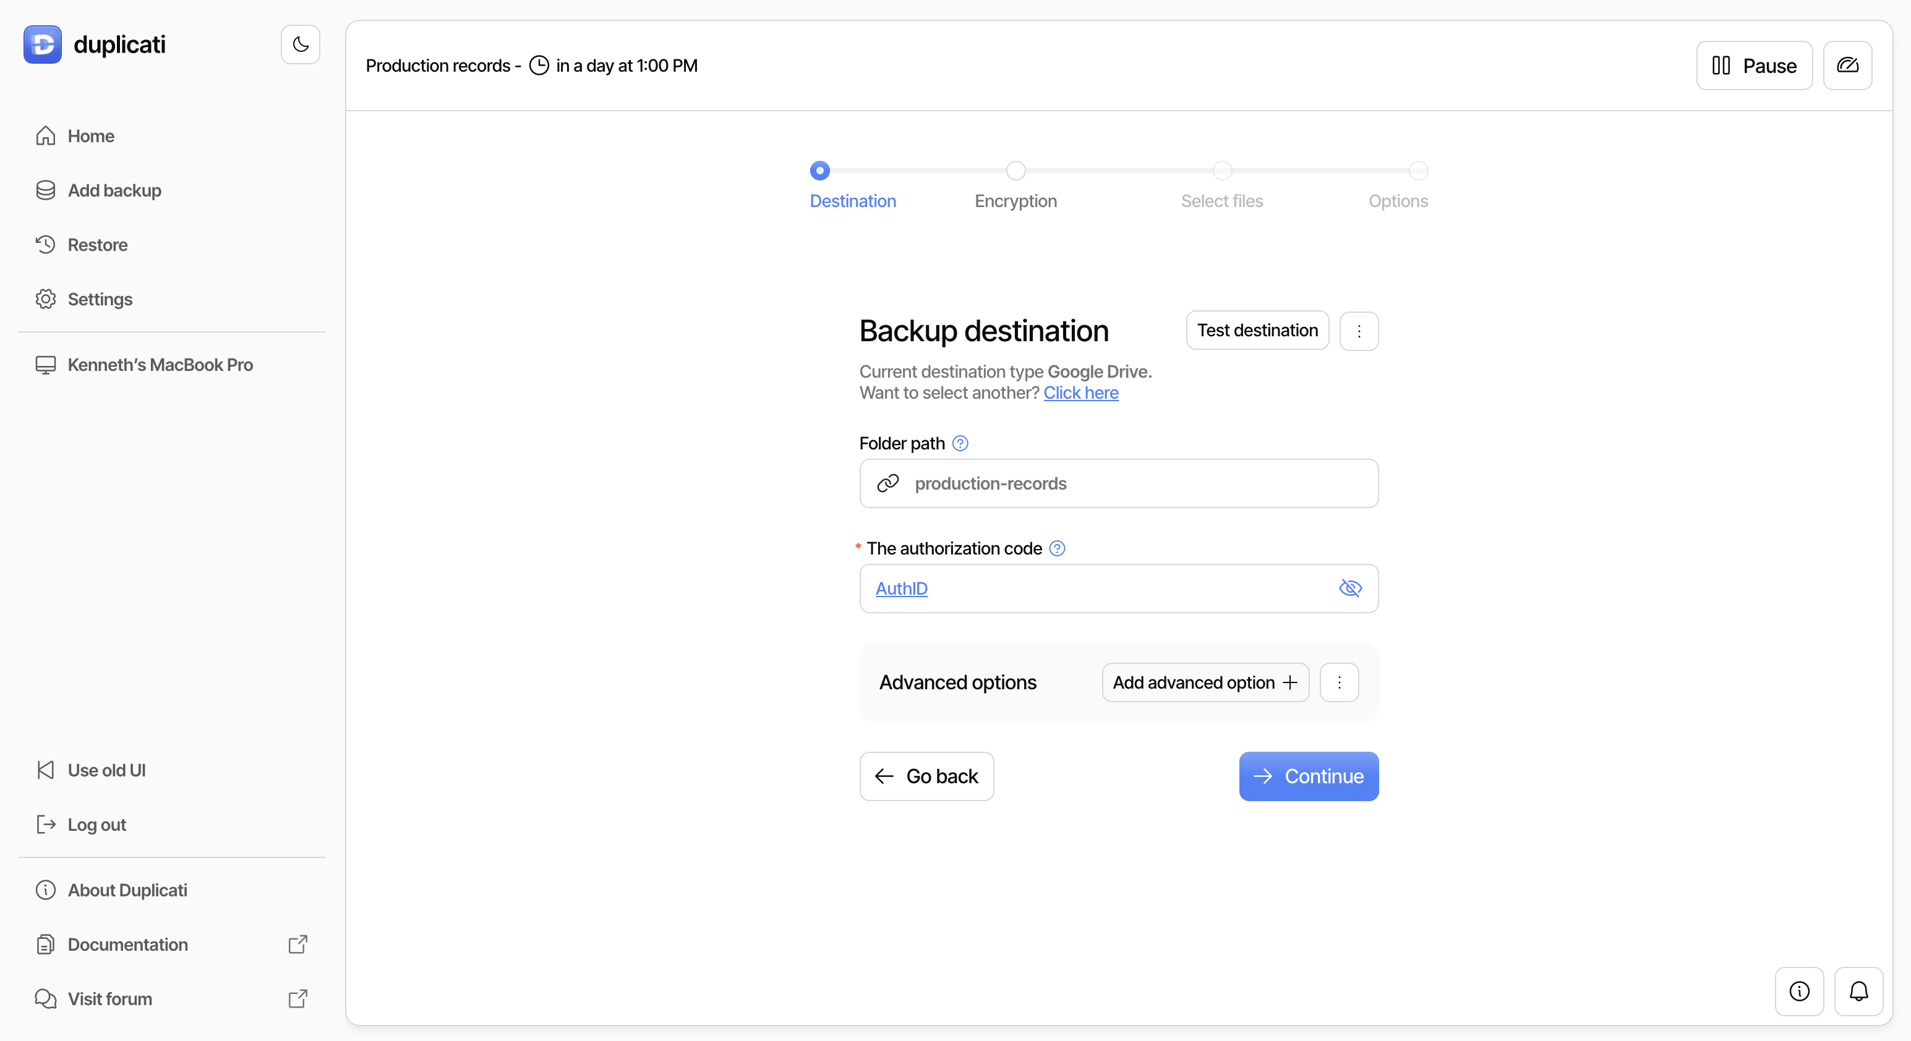Click the notifications bell icon
Viewport: 1911px width, 1041px height.
click(1858, 990)
